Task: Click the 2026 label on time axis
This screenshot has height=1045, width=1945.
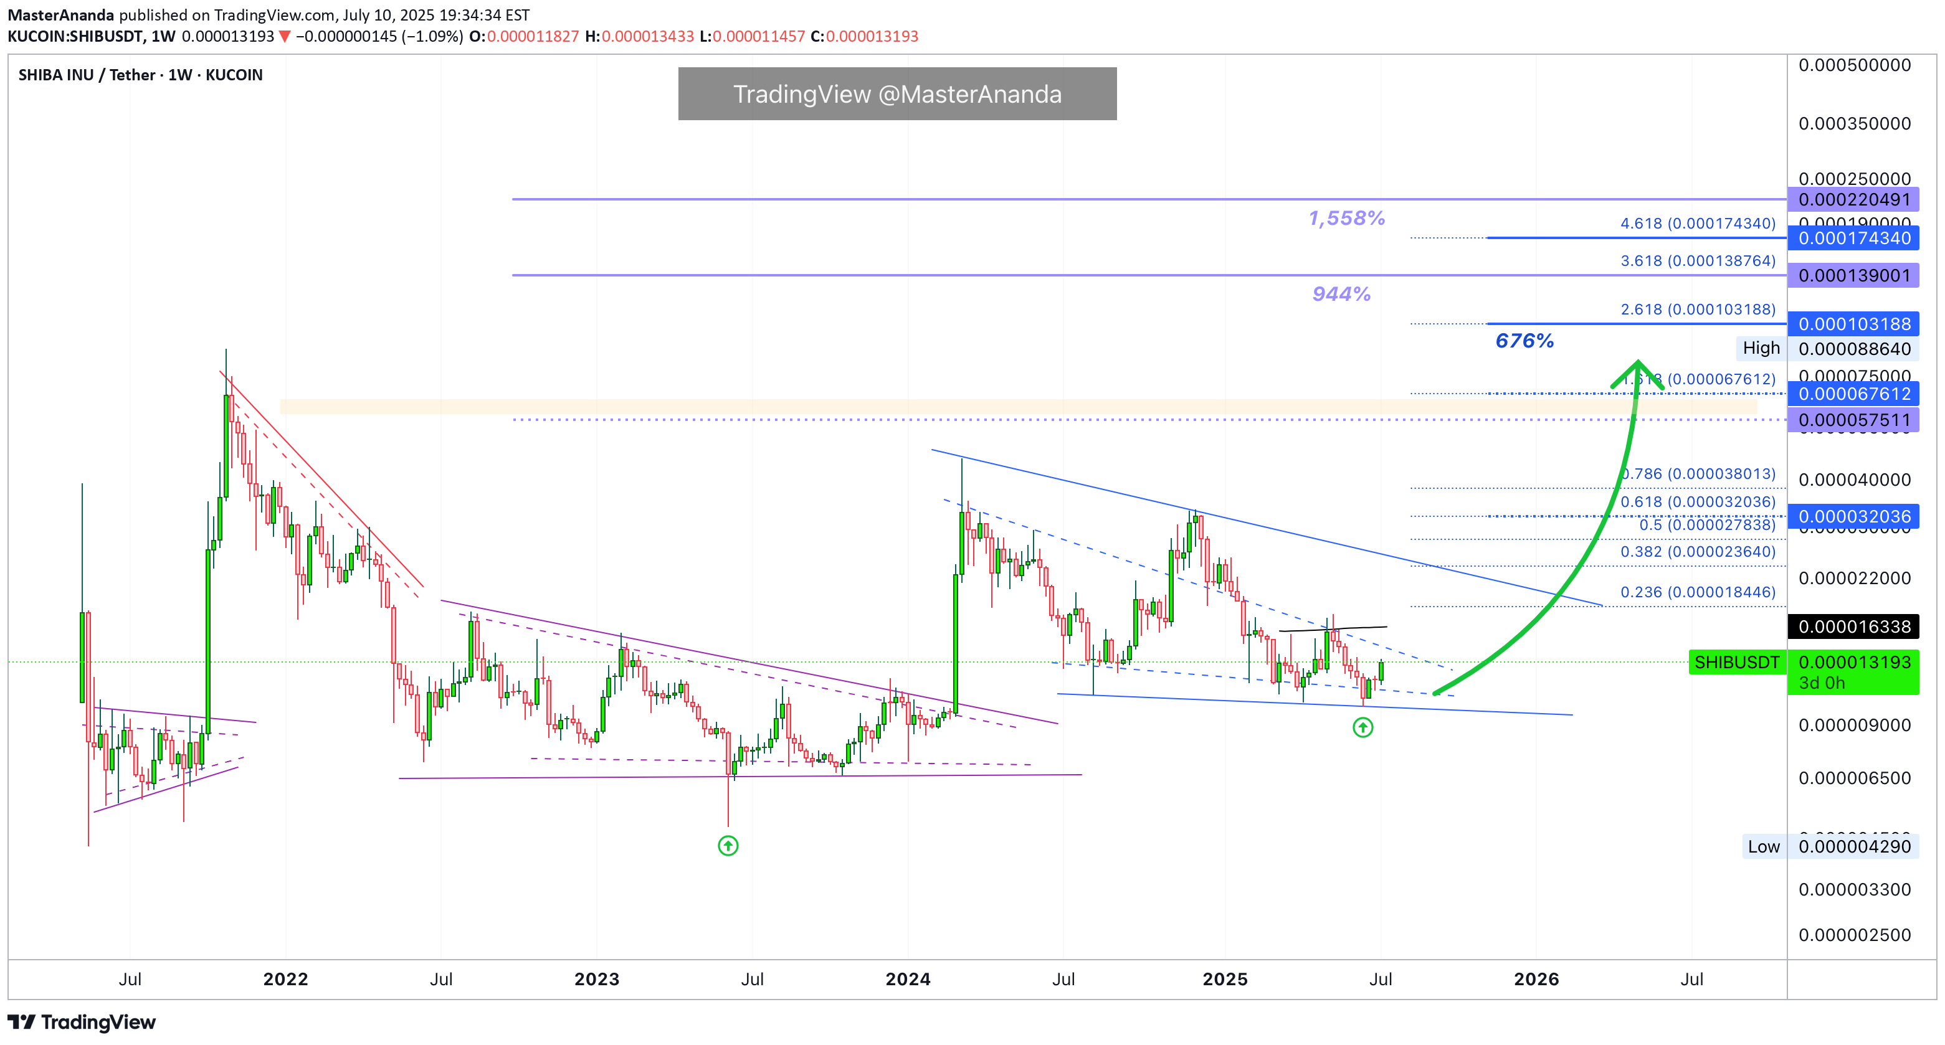Action: click(x=1536, y=980)
